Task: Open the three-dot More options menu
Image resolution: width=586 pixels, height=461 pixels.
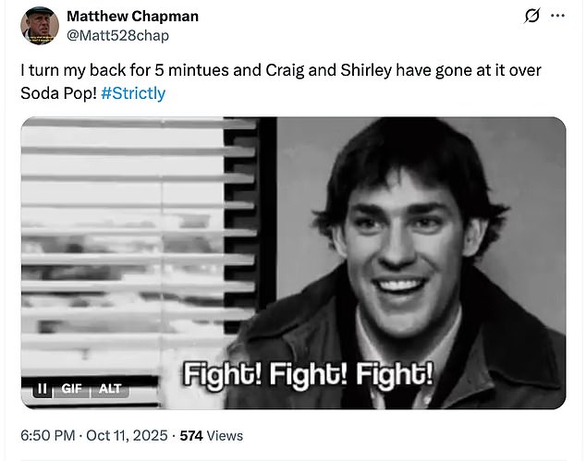Action: click(557, 17)
